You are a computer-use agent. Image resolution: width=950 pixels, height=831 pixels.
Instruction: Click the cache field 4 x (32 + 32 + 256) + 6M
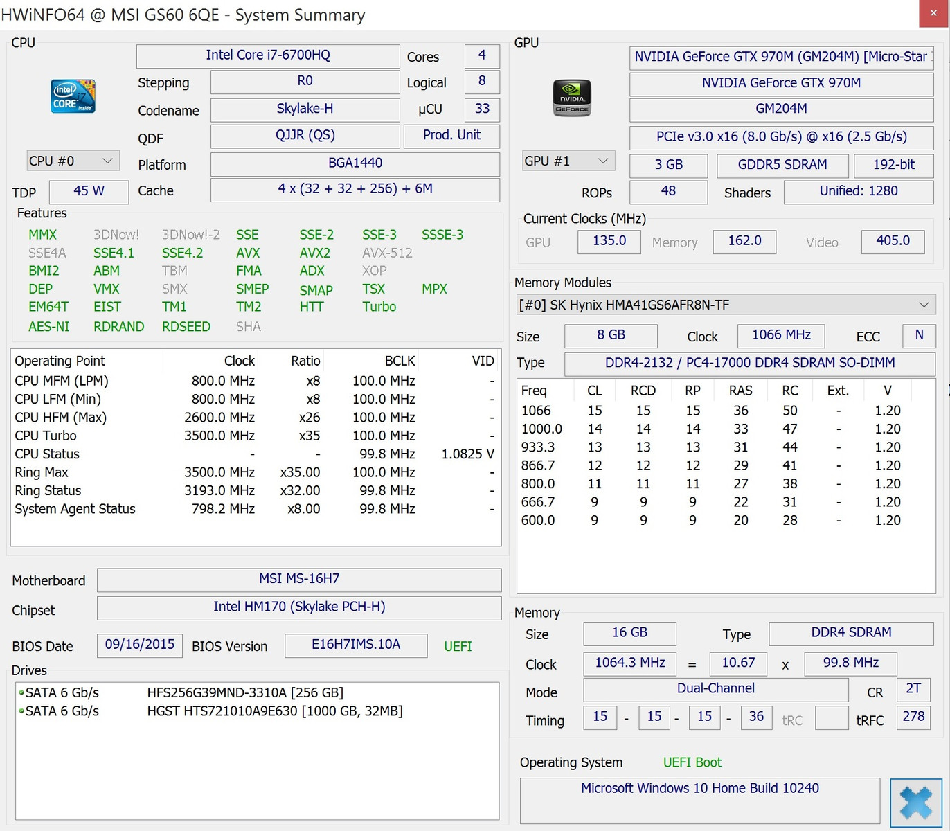(x=355, y=189)
